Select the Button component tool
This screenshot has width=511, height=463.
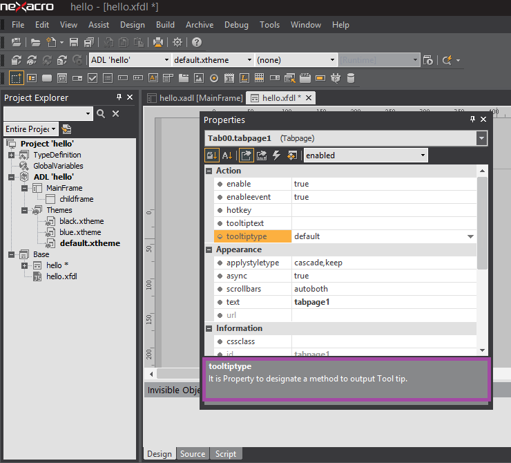coord(47,78)
